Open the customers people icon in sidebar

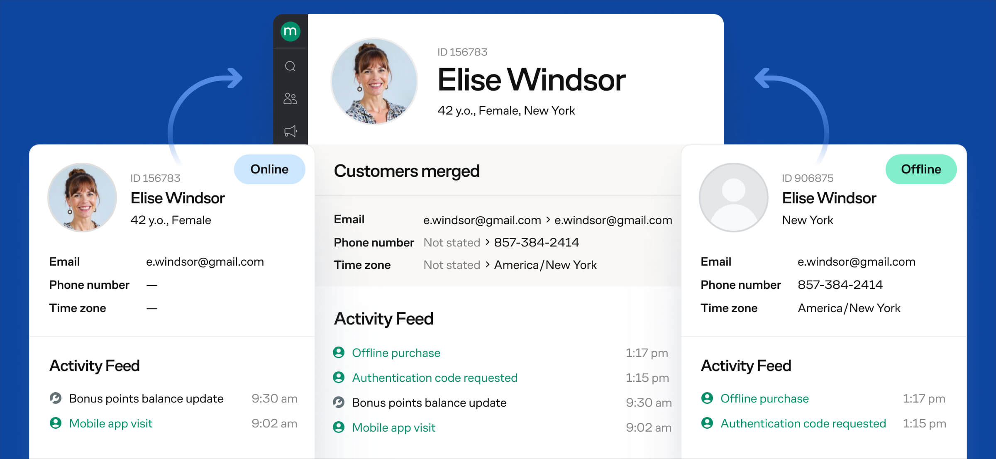point(290,99)
